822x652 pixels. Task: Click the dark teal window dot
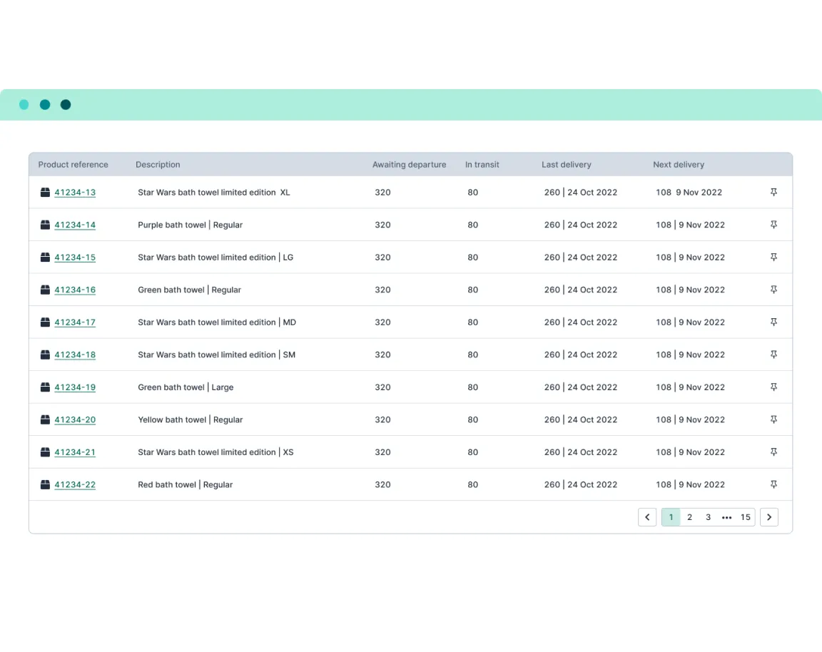click(x=66, y=105)
